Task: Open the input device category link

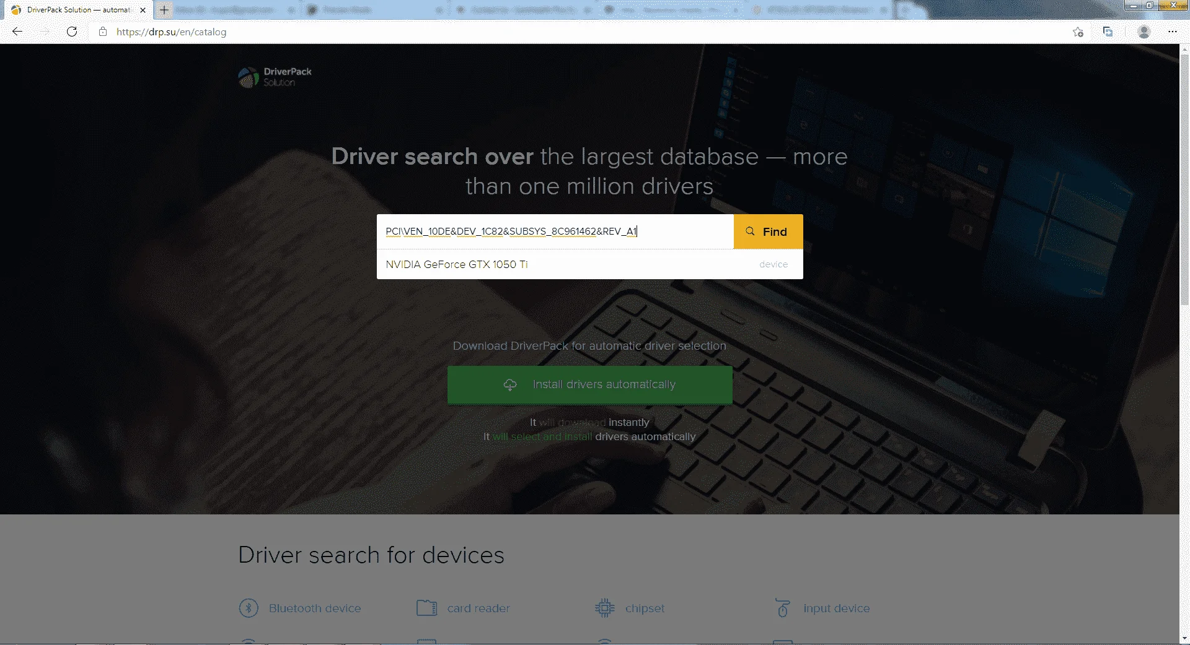Action: coord(836,608)
